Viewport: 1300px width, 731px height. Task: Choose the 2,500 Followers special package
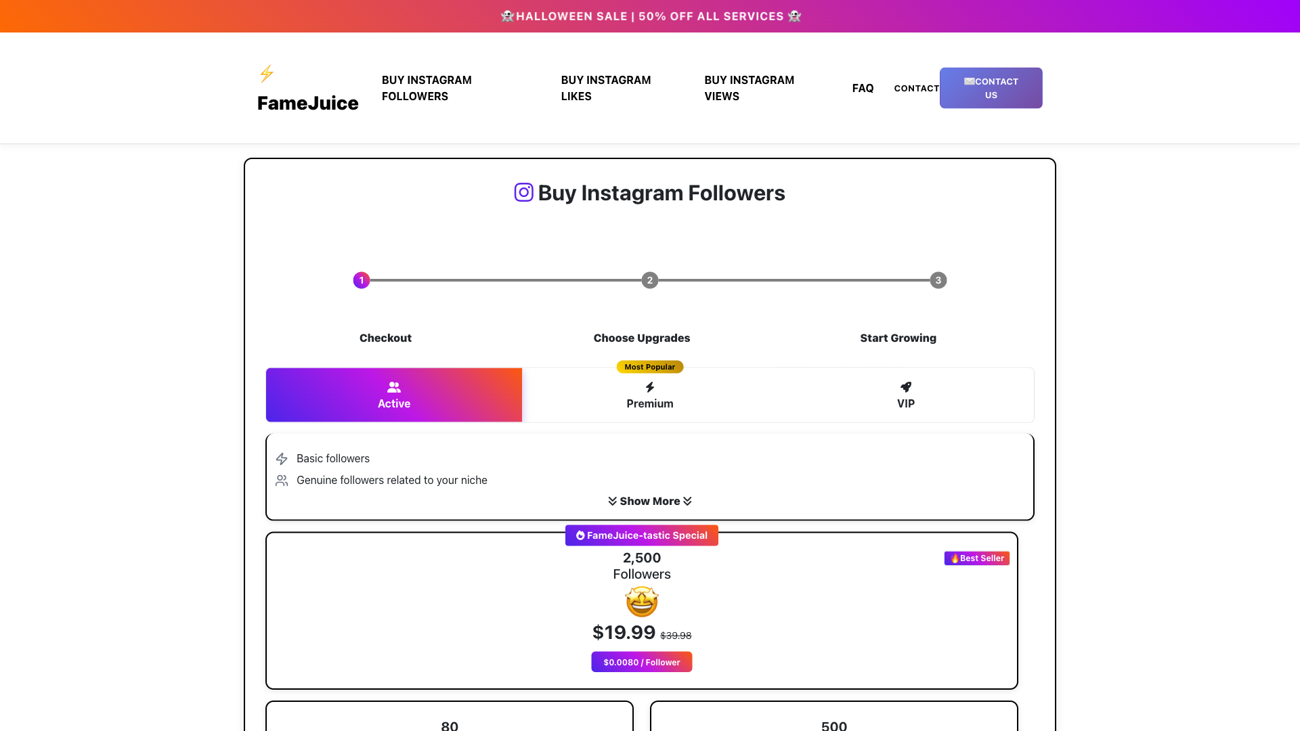641,611
